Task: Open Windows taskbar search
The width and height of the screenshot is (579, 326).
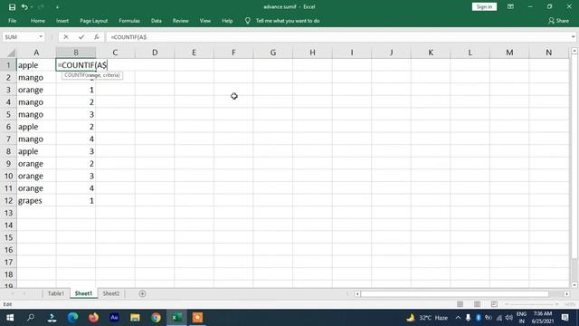Action: point(31,318)
